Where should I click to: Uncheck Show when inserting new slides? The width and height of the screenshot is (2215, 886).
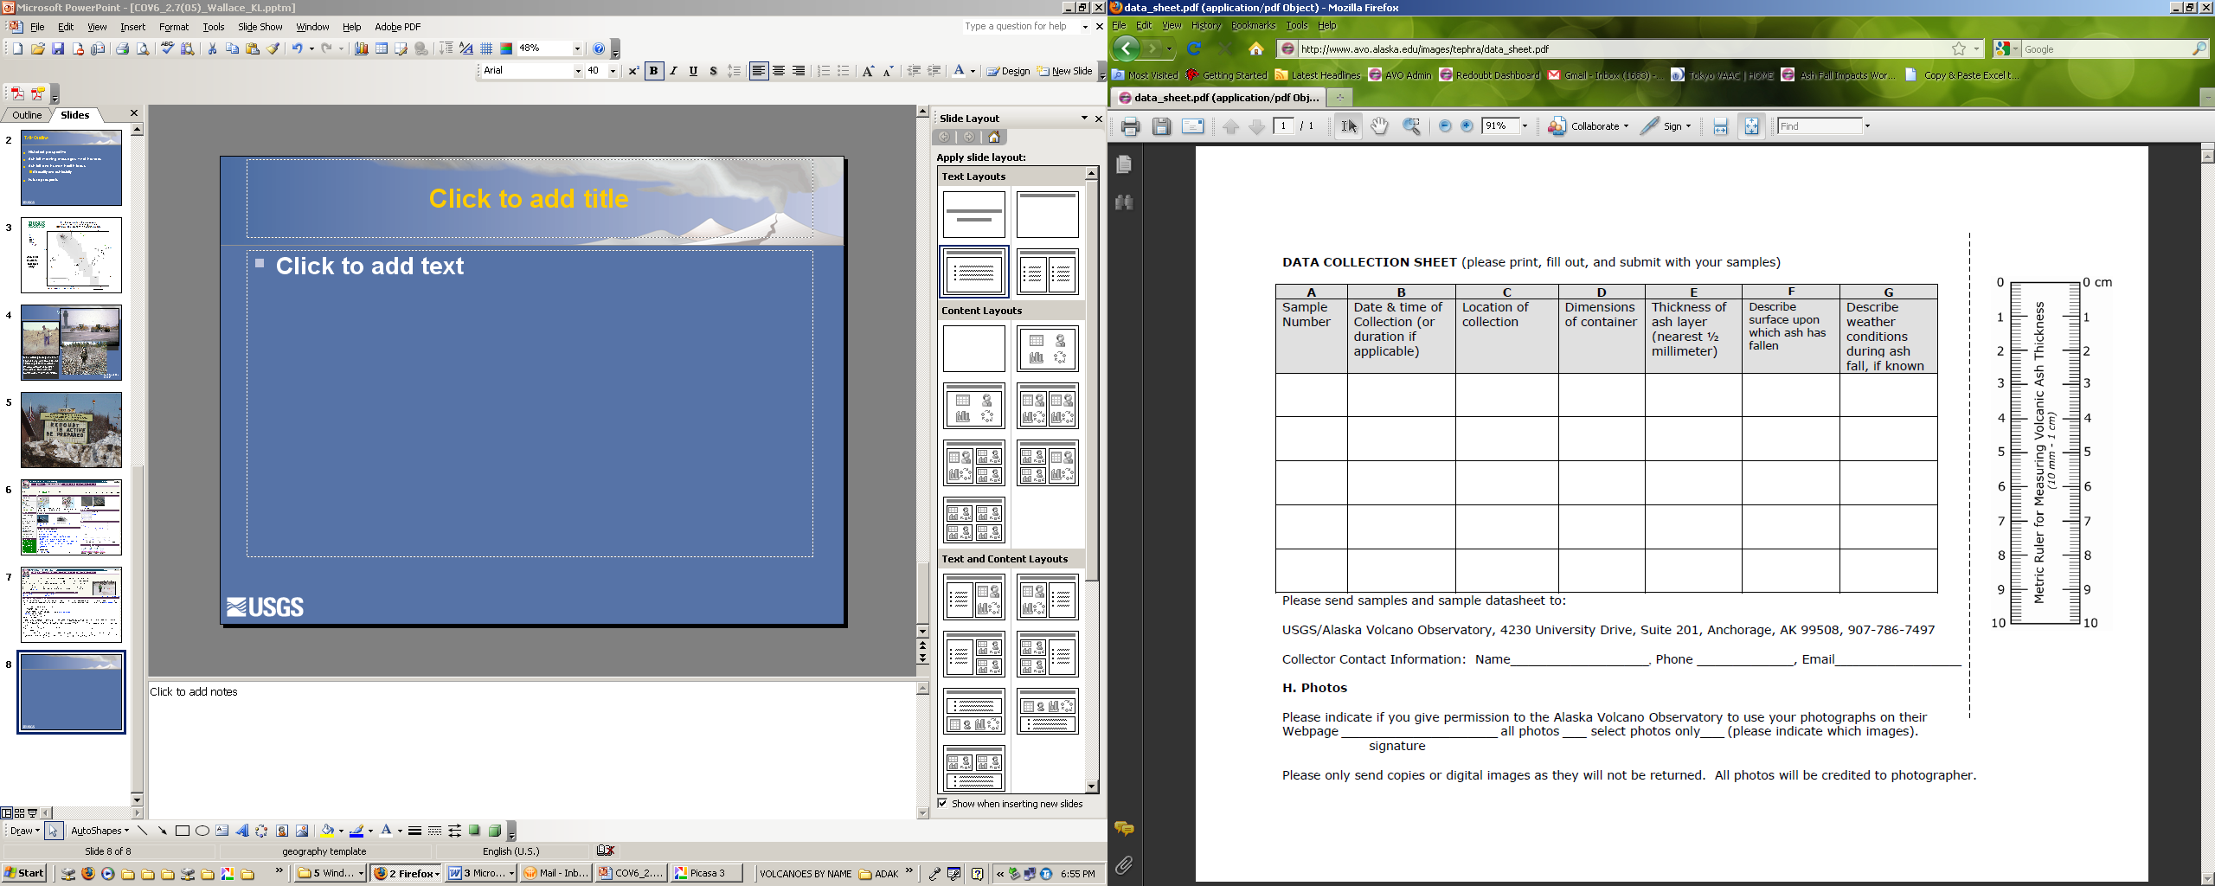click(x=943, y=804)
